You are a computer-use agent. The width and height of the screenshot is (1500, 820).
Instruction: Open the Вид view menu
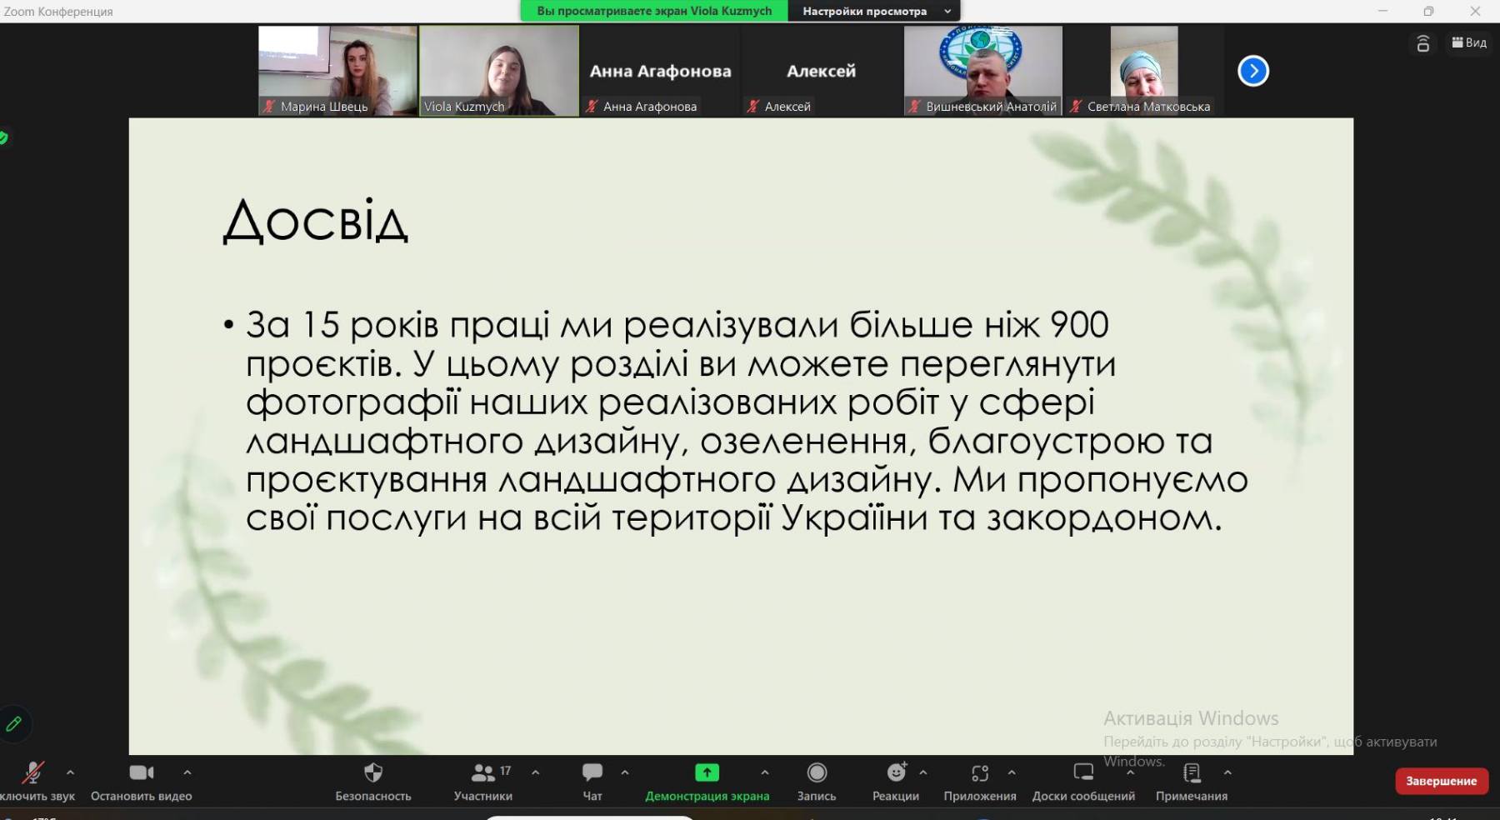1469,42
